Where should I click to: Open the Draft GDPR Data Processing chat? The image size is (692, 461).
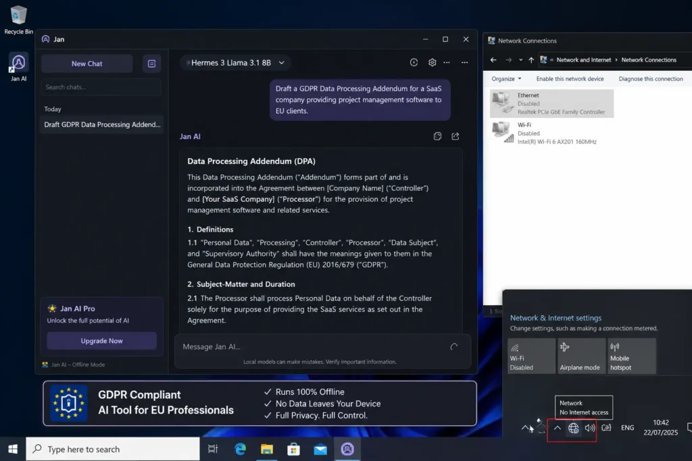(x=102, y=124)
